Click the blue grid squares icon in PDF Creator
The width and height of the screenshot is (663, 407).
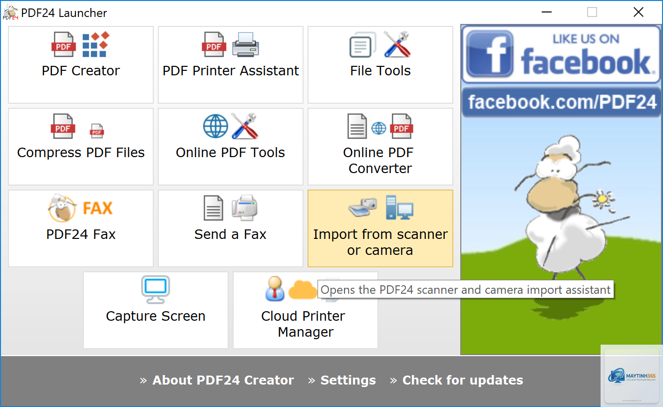(x=95, y=44)
